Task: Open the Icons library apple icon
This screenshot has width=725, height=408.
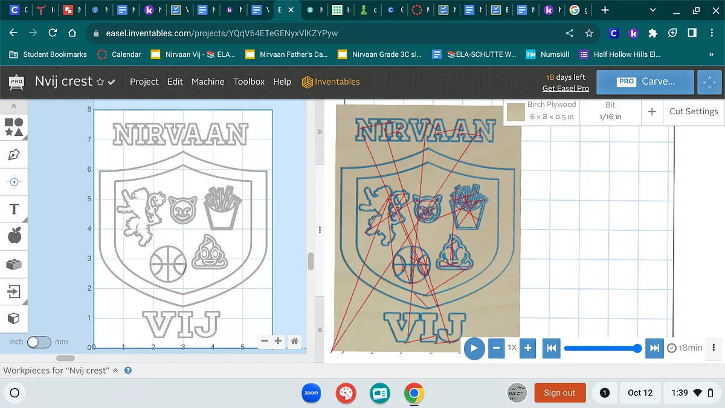Action: (x=14, y=236)
